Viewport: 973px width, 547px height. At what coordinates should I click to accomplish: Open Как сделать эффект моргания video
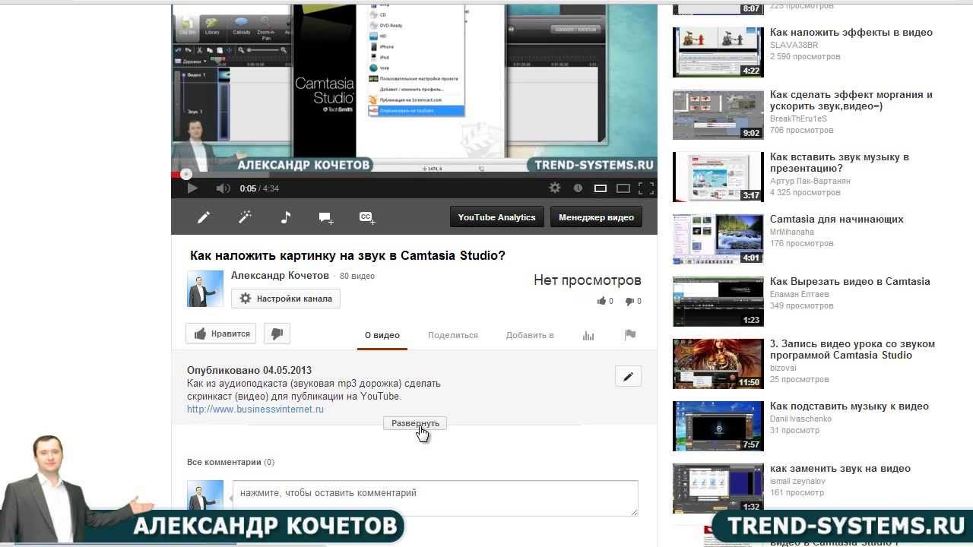tap(851, 100)
